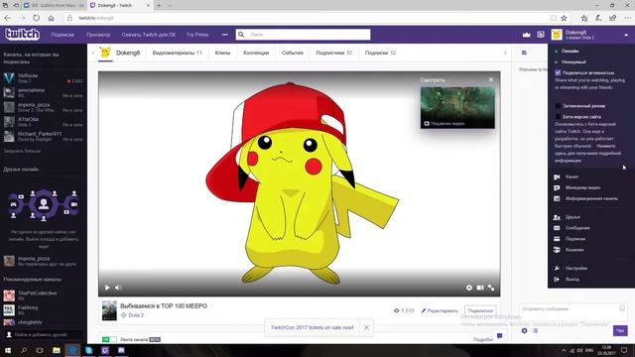Viewport: 635px width, 357px height.
Task: Open the emote picker in chat input
Action: (x=622, y=308)
